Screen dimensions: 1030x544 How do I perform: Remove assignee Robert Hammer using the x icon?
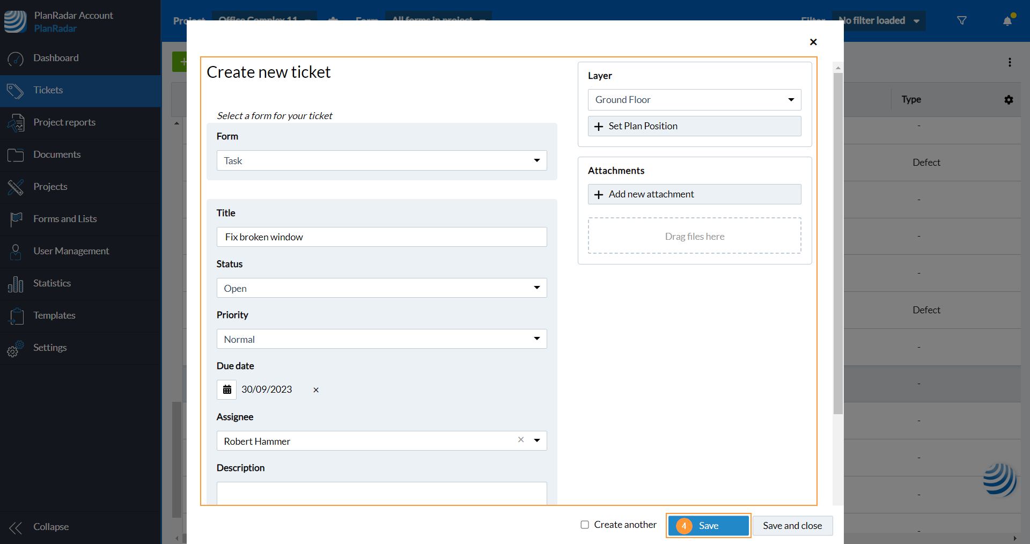(520, 440)
